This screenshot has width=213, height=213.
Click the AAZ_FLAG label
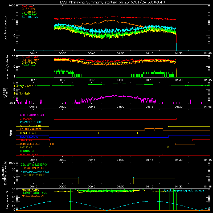pos(26,147)
